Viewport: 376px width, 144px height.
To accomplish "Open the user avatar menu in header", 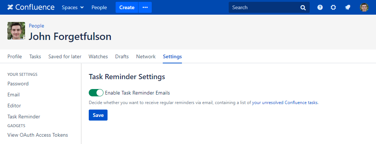I will pos(364,7).
